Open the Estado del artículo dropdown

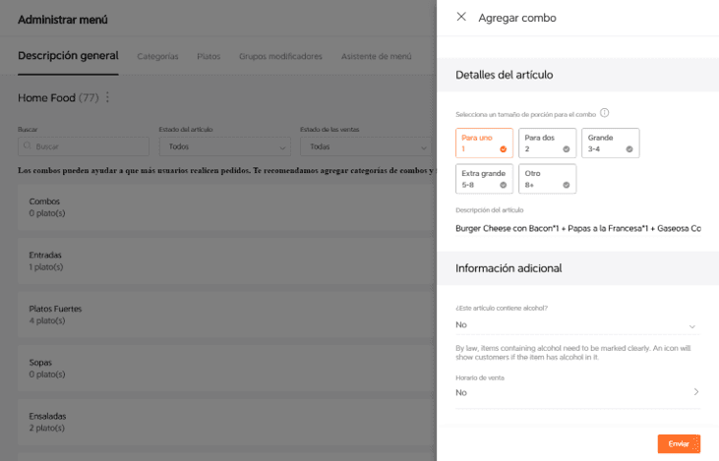[224, 146]
